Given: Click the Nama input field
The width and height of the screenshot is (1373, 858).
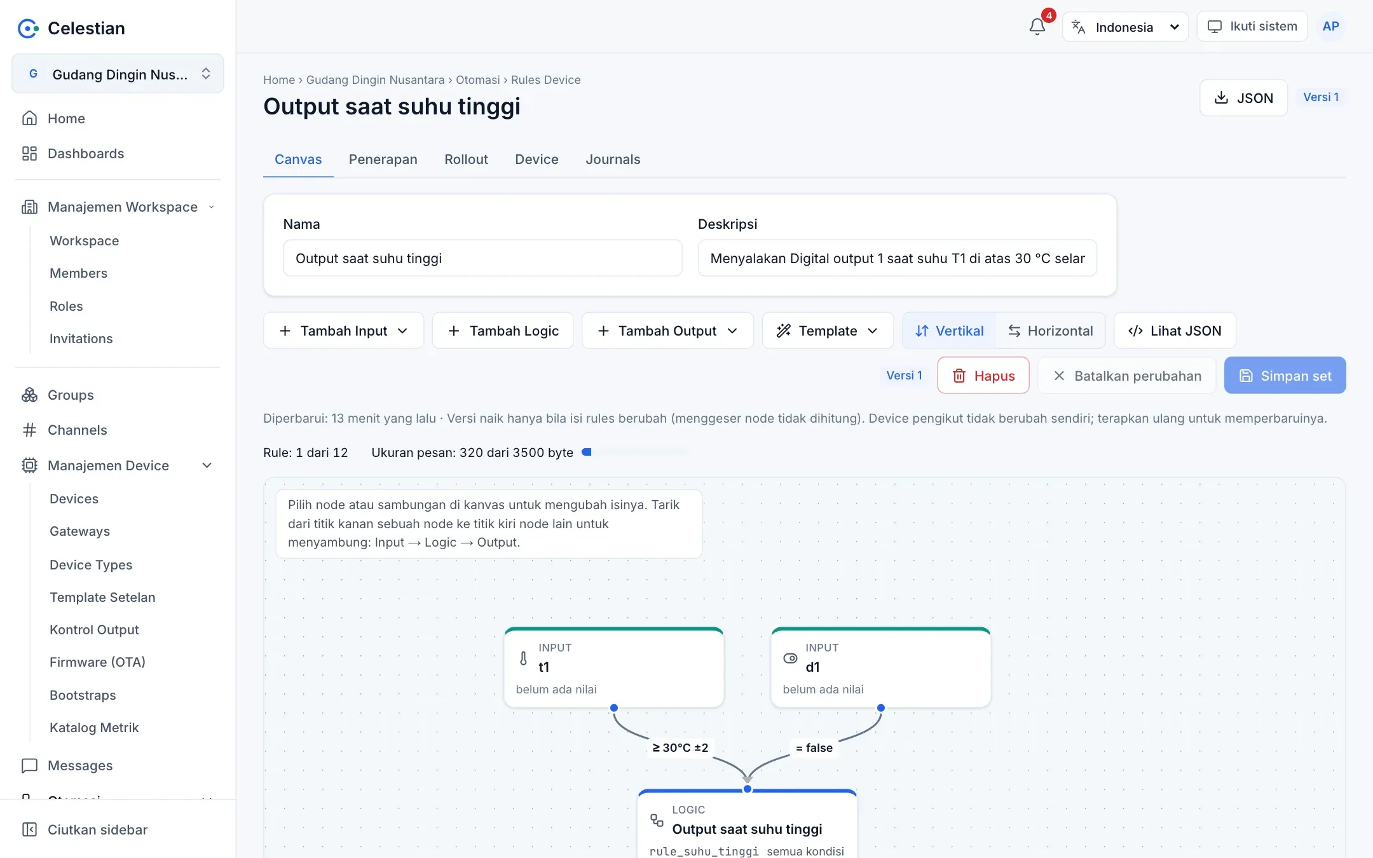Looking at the screenshot, I should pyautogui.click(x=482, y=258).
